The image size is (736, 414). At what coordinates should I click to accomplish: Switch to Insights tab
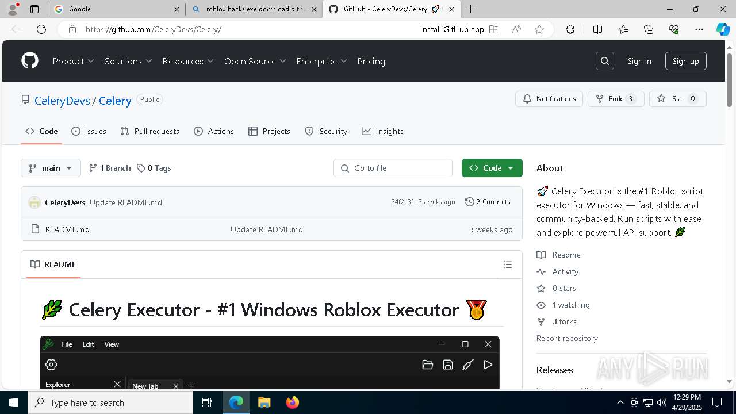point(382,131)
